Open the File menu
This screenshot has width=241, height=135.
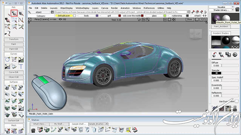pos(31,8)
